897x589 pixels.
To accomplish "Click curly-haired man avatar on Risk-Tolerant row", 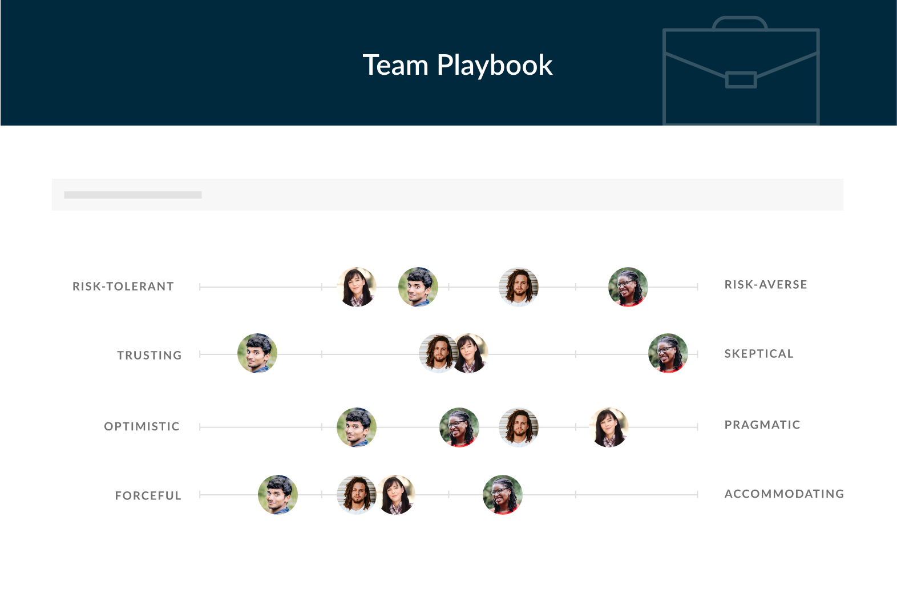I will (519, 287).
